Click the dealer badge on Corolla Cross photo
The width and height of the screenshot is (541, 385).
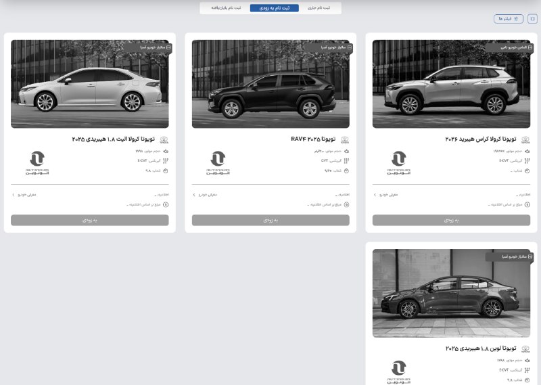509,47
